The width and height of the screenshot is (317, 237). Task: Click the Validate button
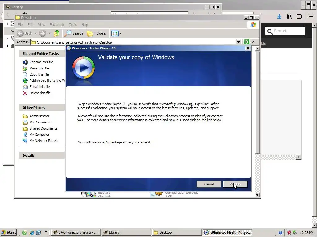tap(235, 184)
